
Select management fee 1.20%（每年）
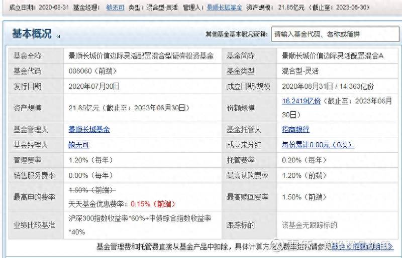[91, 160]
